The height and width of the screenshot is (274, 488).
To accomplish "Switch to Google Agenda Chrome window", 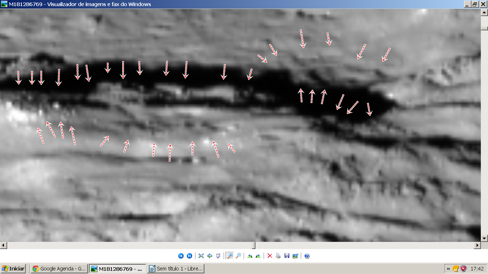I will point(59,269).
